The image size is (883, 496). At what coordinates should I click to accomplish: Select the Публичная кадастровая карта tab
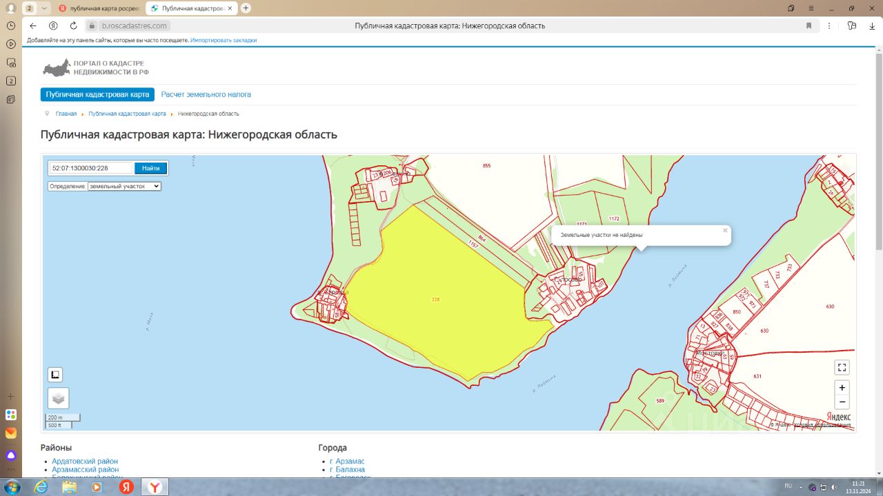[x=97, y=94]
